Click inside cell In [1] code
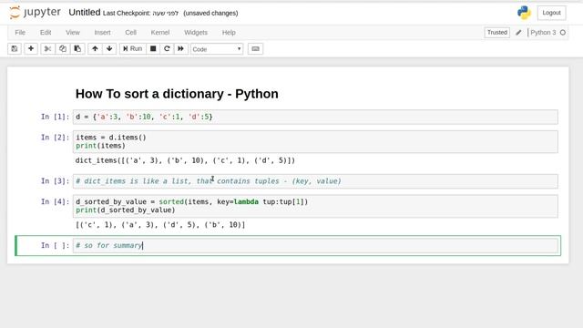The width and height of the screenshot is (583, 328). (x=315, y=117)
